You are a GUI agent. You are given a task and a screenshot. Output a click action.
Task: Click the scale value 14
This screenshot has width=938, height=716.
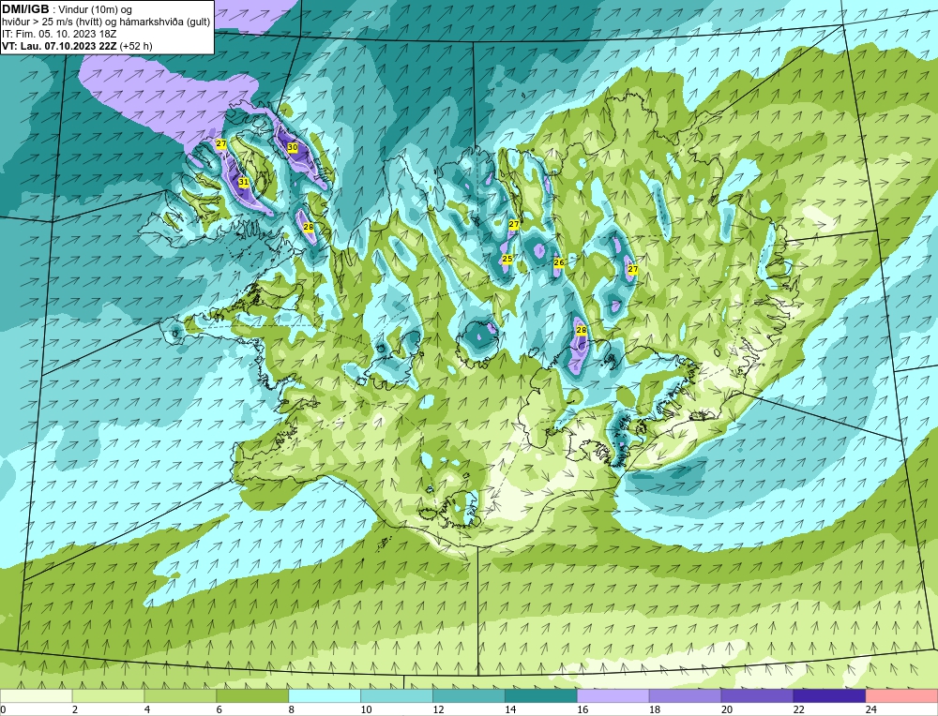coord(510,709)
